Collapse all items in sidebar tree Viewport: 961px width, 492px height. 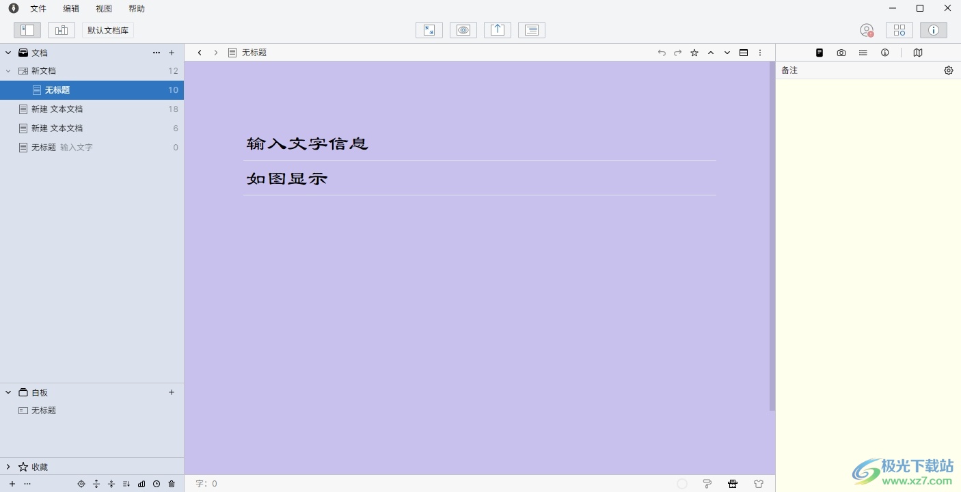coord(111,484)
